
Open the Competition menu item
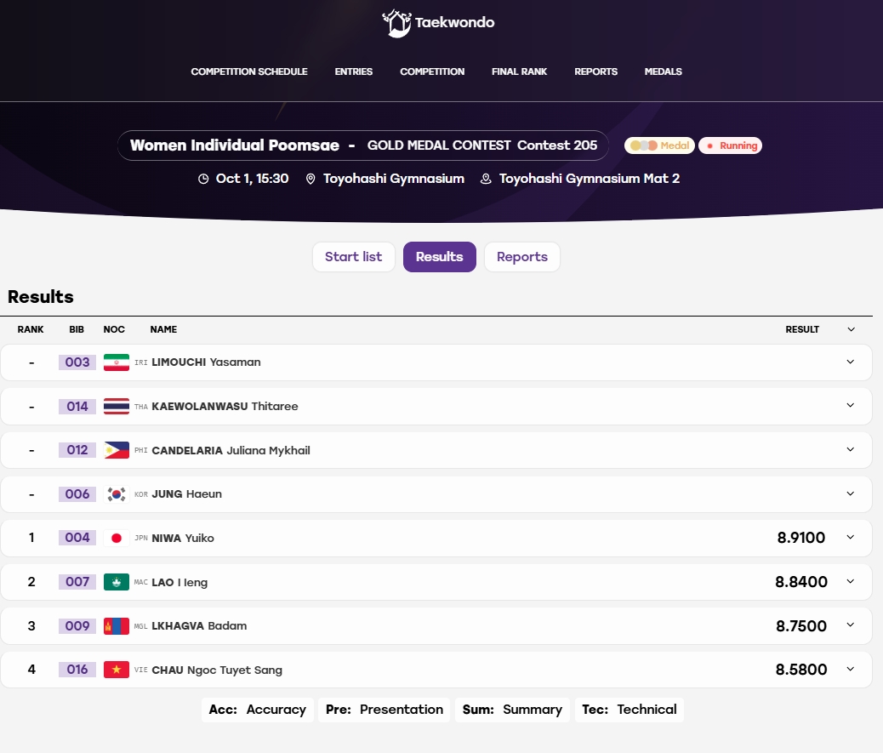point(432,71)
